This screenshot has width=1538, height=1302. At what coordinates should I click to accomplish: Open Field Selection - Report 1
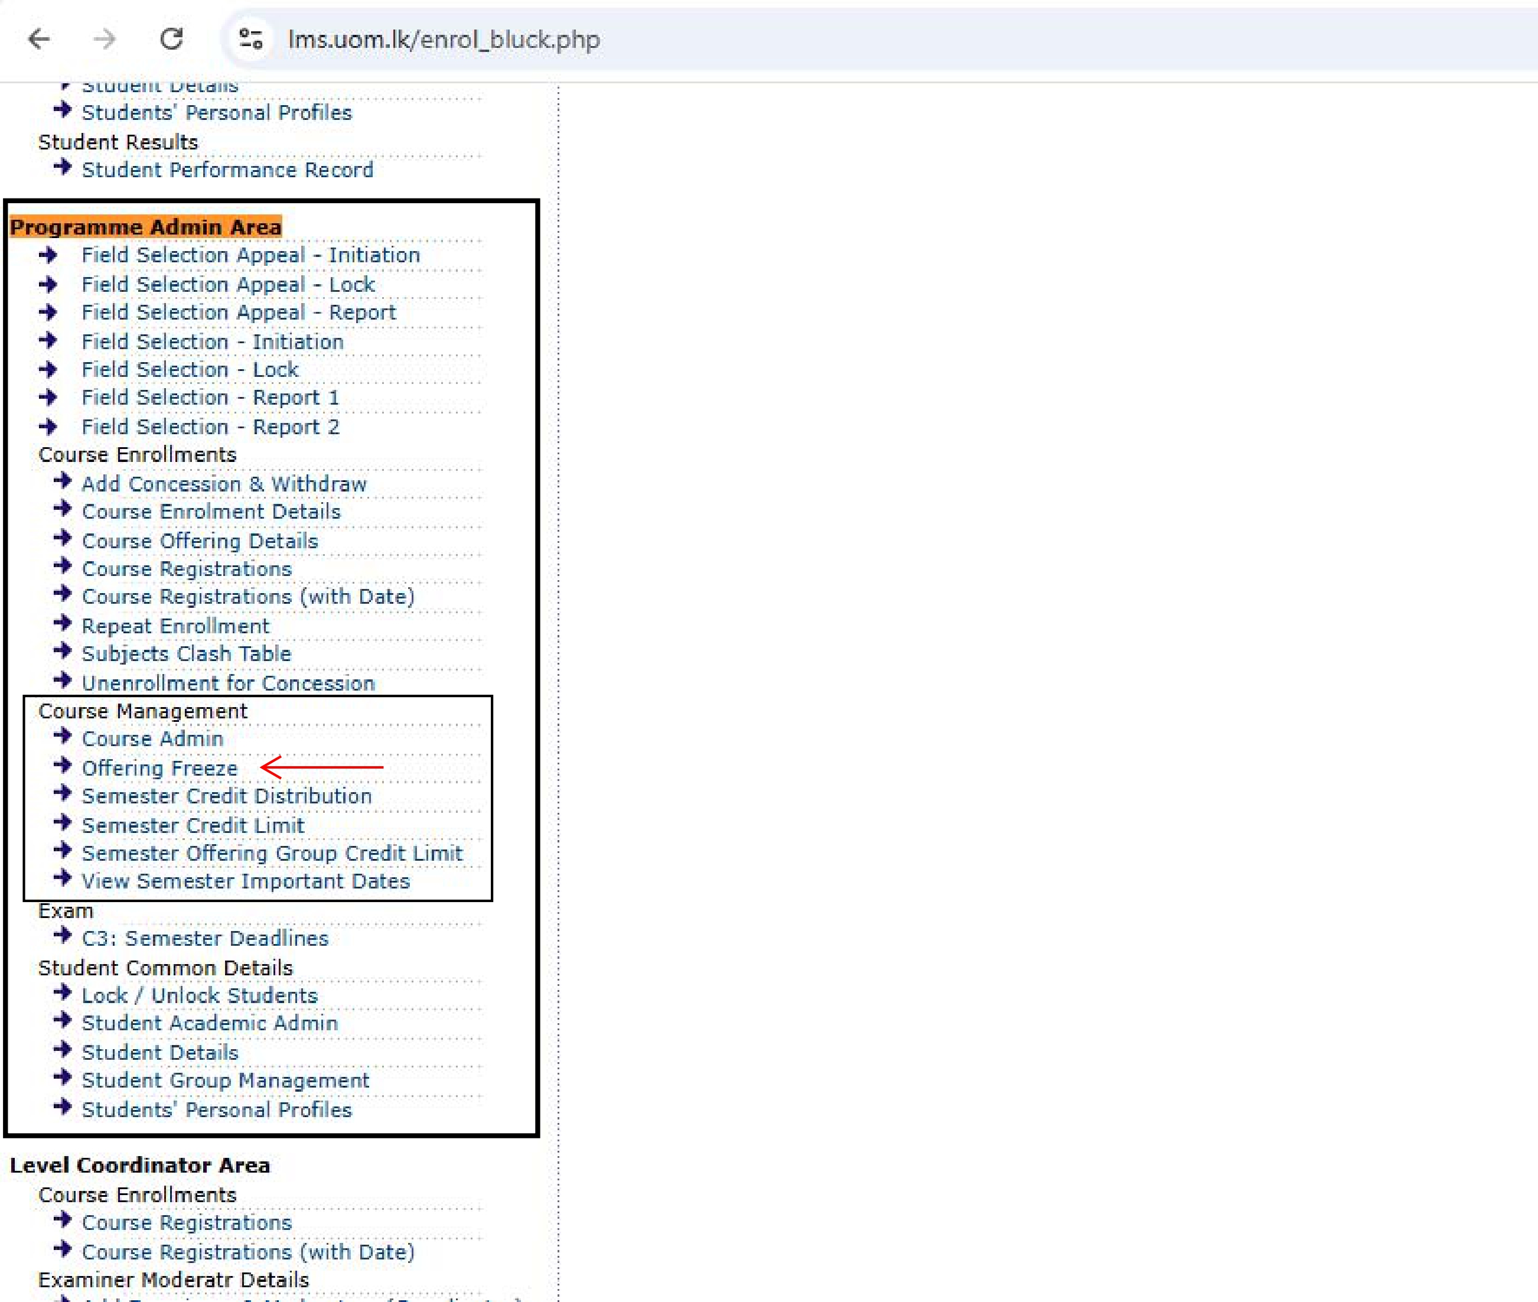coord(210,397)
